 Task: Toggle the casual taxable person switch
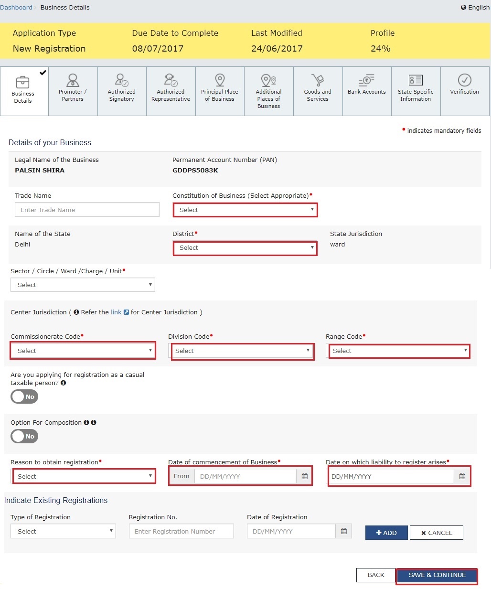click(x=24, y=396)
